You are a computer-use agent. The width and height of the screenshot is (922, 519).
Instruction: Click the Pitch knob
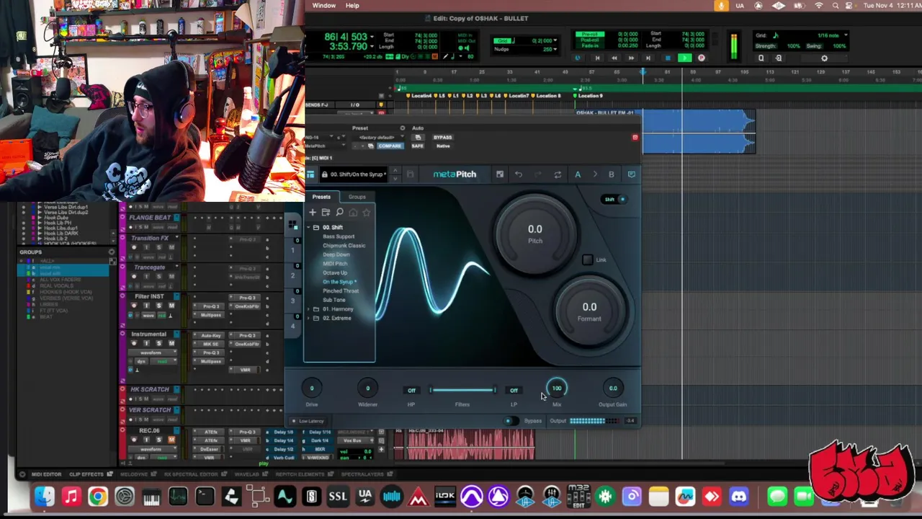point(535,234)
